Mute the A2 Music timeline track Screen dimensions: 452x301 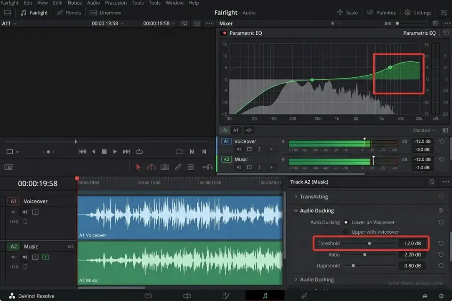(x=14, y=257)
